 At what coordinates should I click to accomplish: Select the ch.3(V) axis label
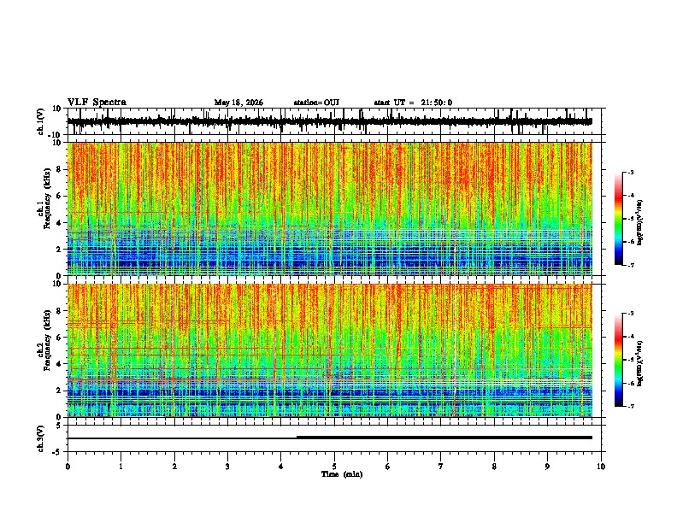click(41, 439)
